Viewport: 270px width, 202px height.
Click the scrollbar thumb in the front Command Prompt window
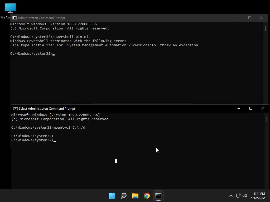point(267,119)
